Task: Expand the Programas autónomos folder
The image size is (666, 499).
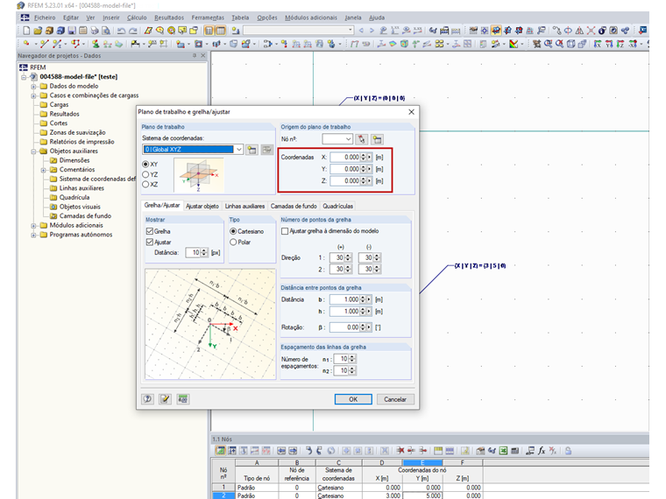Action: (33, 235)
